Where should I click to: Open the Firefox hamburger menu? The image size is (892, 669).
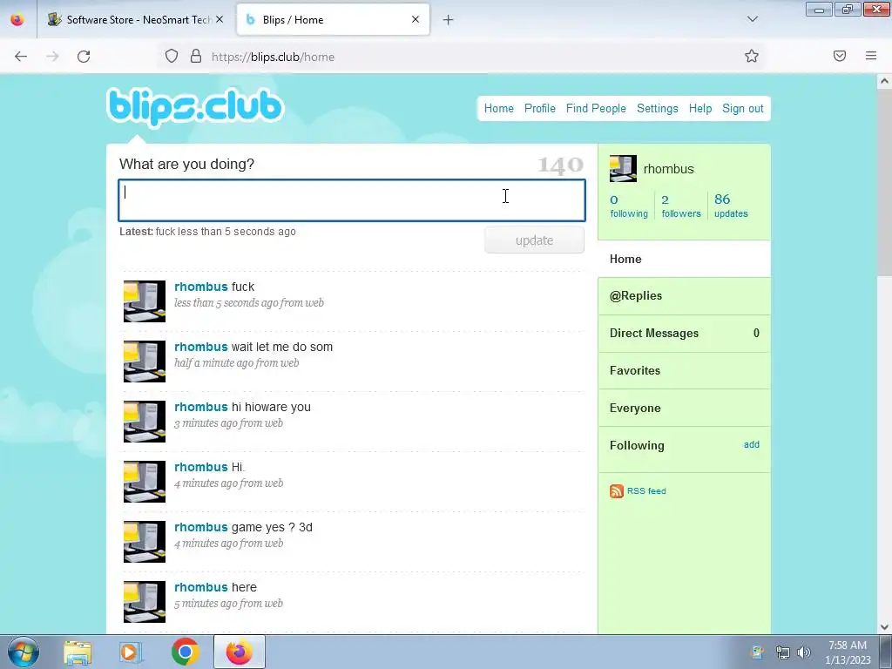tap(871, 56)
